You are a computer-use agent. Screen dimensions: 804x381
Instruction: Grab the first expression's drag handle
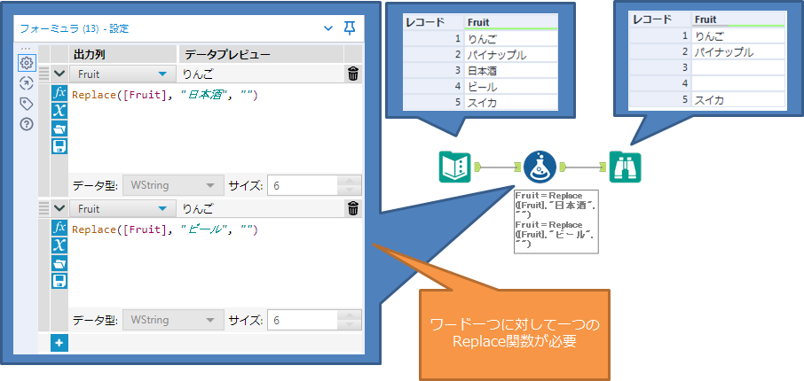click(44, 74)
